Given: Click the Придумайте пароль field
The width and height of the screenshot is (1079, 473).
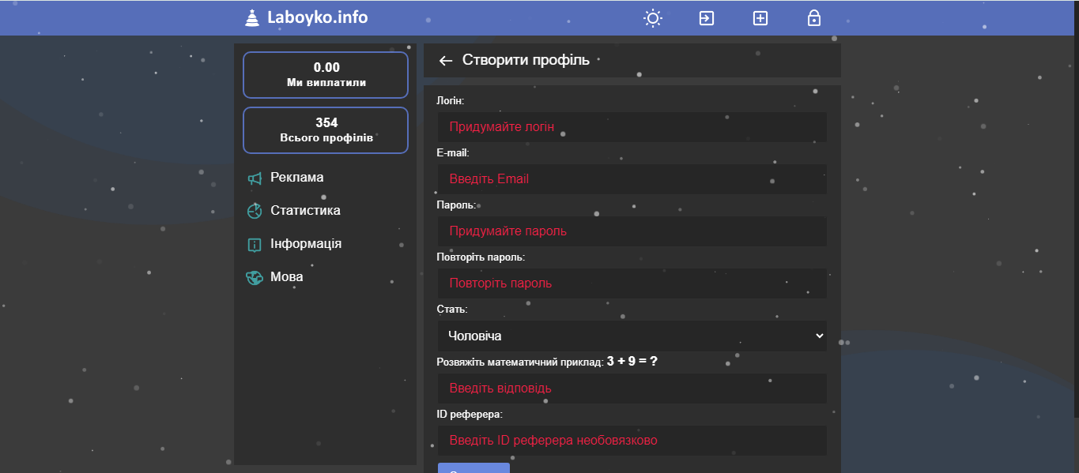Looking at the screenshot, I should [x=632, y=231].
